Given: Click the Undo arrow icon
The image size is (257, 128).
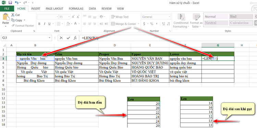Looking at the screenshot, I should coord(16,3).
